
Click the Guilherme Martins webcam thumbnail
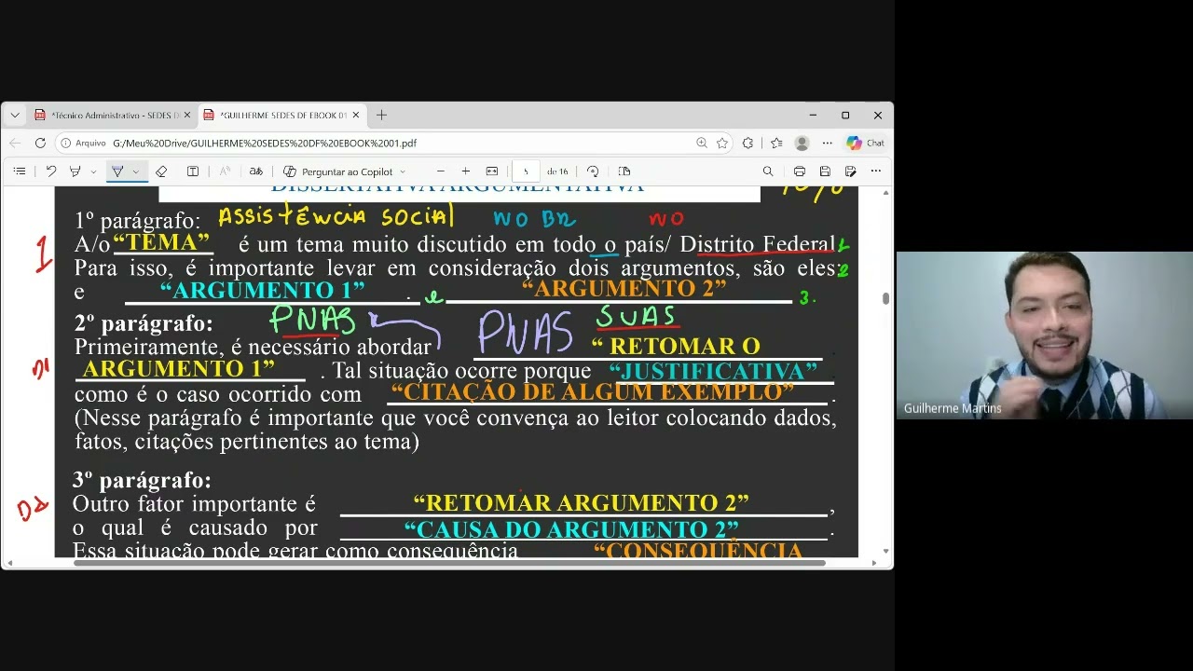pos(1044,335)
